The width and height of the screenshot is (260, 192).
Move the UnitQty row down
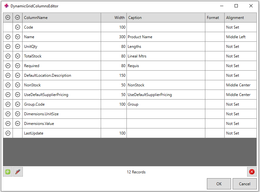point(18,47)
